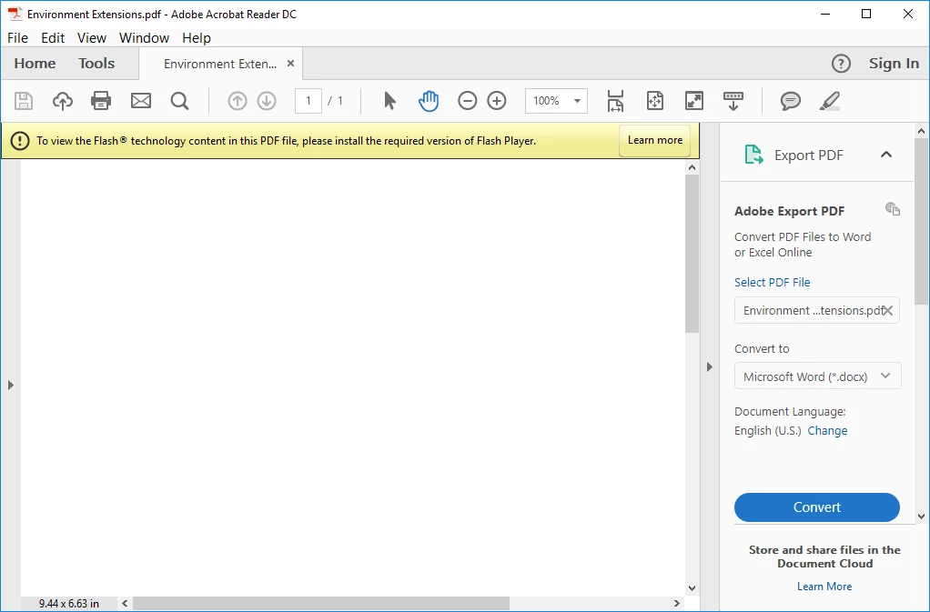Open the View menu
Screen dimensions: 930x612
[92, 38]
